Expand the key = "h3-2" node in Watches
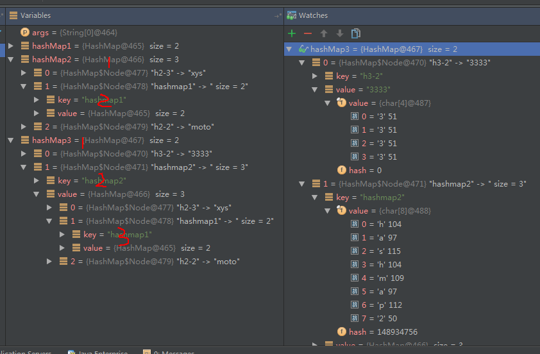Image resolution: width=540 pixels, height=354 pixels. tap(315, 76)
